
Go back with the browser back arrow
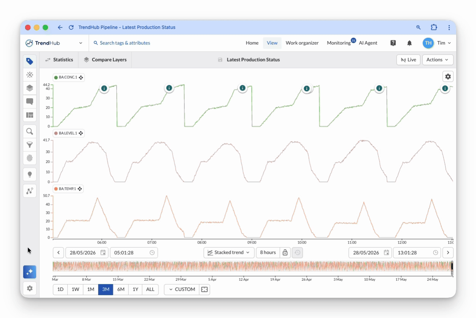[x=60, y=27]
